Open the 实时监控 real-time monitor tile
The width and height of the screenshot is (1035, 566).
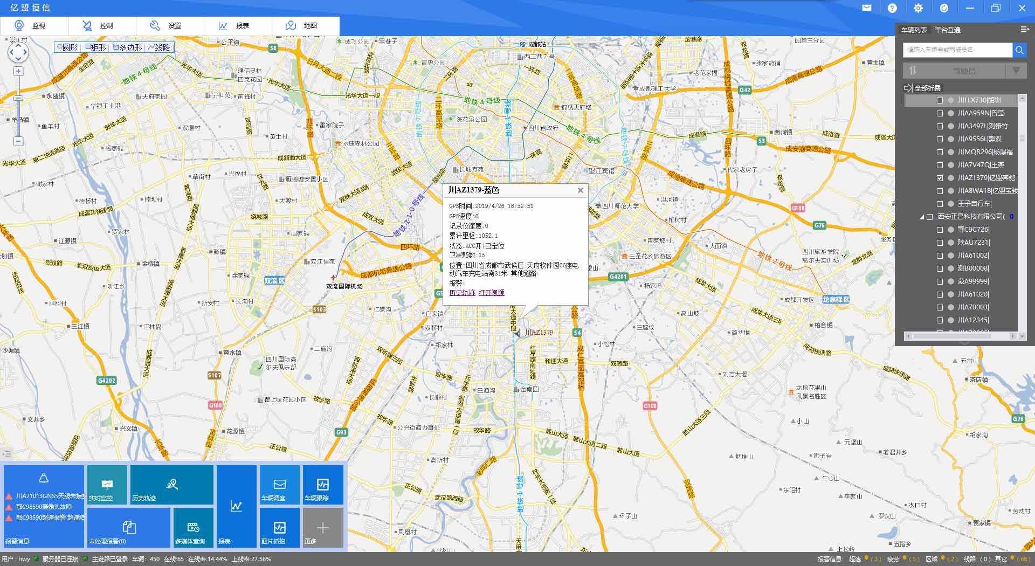(107, 485)
